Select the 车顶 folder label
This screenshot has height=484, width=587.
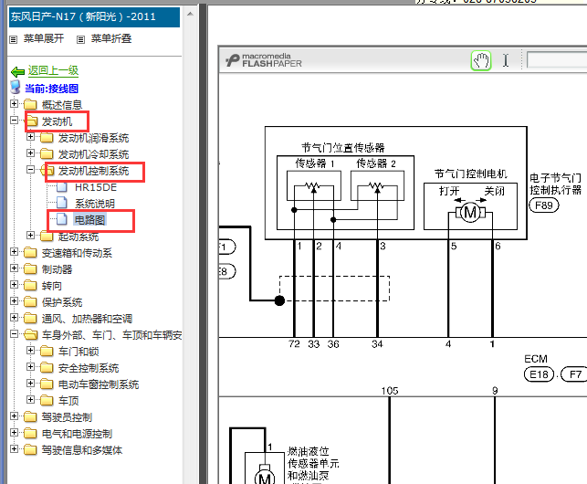tap(68, 401)
